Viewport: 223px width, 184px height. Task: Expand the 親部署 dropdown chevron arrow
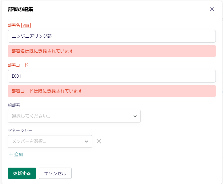point(135,116)
